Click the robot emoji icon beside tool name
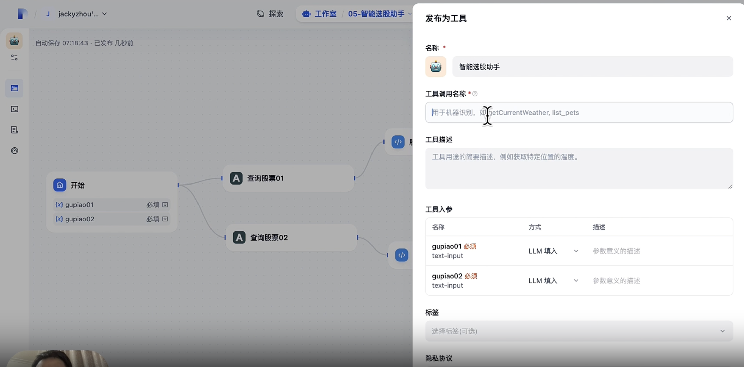The image size is (744, 367). 436,67
